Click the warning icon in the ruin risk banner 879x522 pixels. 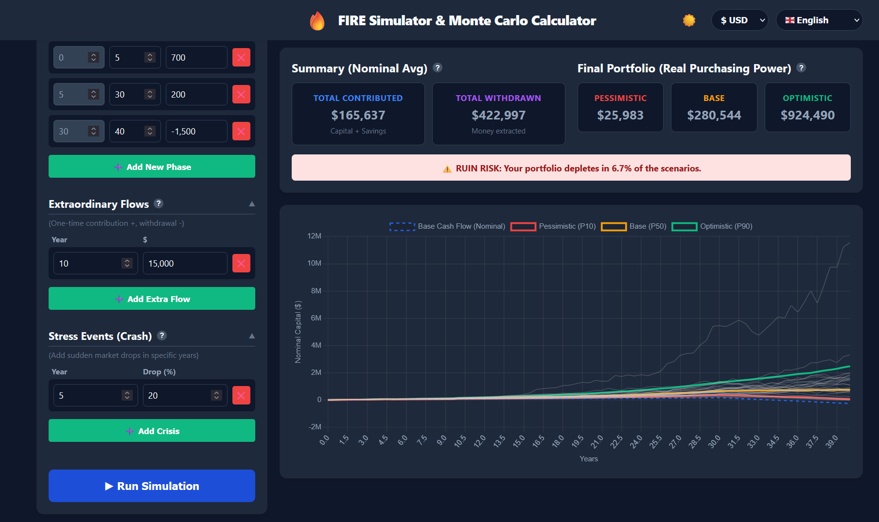point(447,168)
